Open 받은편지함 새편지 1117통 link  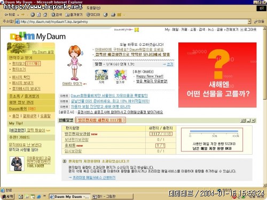(100, 120)
